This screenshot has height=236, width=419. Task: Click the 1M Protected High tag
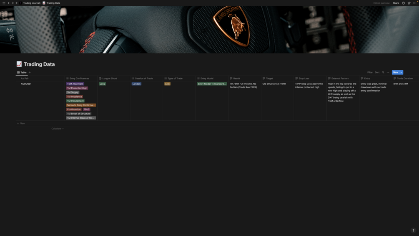click(77, 88)
